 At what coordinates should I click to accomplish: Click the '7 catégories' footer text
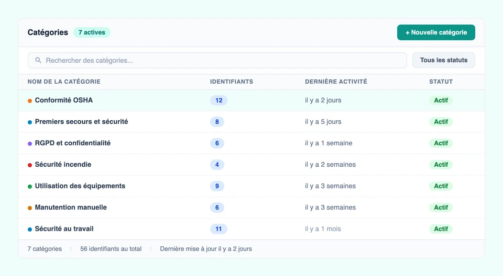point(45,249)
